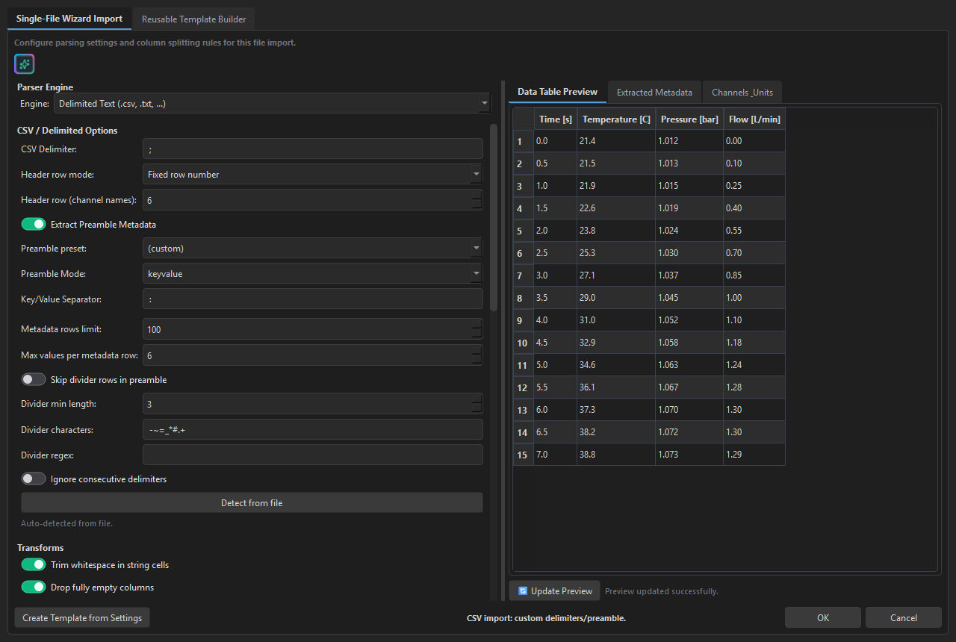The width and height of the screenshot is (956, 642).
Task: Click time cell 7.0
Action: tap(556, 455)
